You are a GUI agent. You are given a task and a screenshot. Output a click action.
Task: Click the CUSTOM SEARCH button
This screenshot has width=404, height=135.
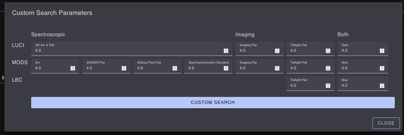tap(213, 103)
